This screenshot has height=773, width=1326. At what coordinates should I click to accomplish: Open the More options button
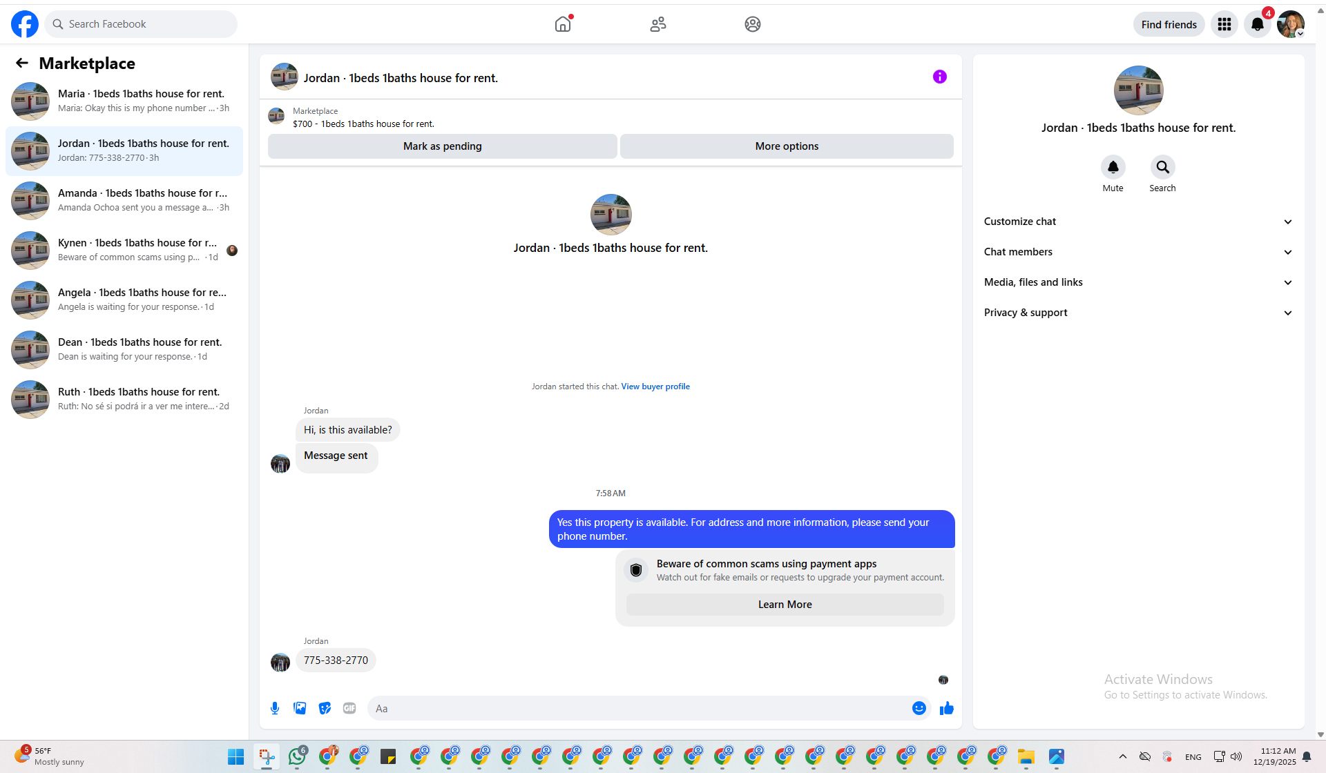click(x=787, y=146)
